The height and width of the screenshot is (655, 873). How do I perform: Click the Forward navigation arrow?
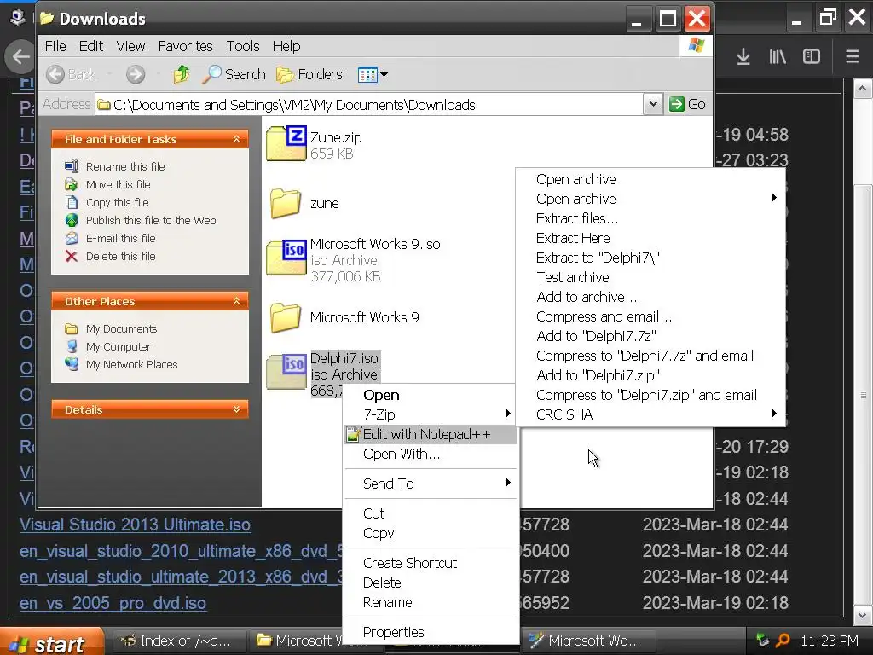pyautogui.click(x=136, y=74)
